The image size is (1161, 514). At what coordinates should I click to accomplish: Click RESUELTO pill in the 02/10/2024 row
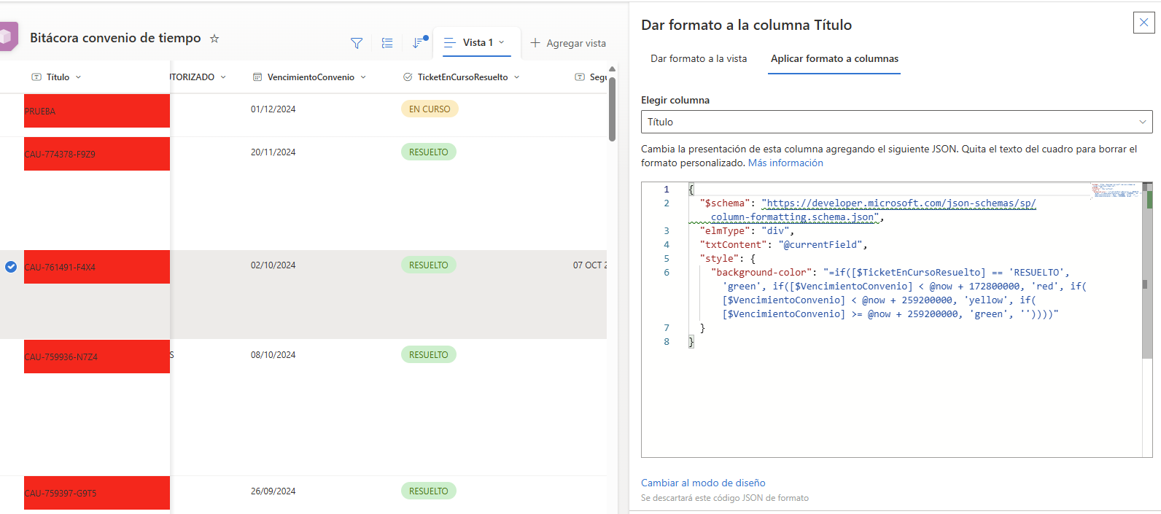pos(429,265)
